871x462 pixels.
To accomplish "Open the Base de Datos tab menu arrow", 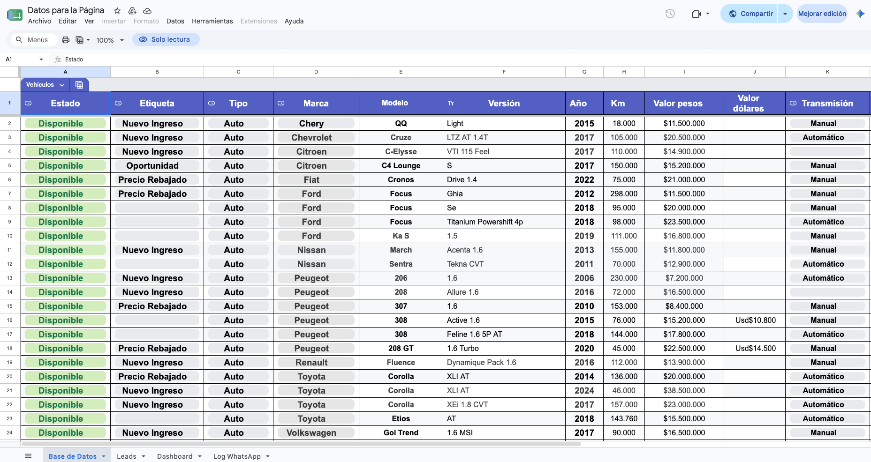I will tap(104, 456).
